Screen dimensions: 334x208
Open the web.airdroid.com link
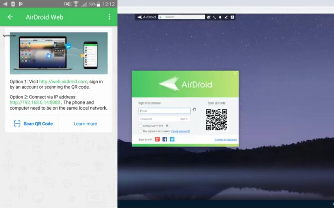(x=63, y=82)
